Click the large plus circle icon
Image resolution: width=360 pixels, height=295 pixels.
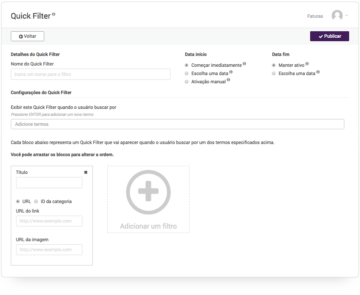[x=148, y=192]
